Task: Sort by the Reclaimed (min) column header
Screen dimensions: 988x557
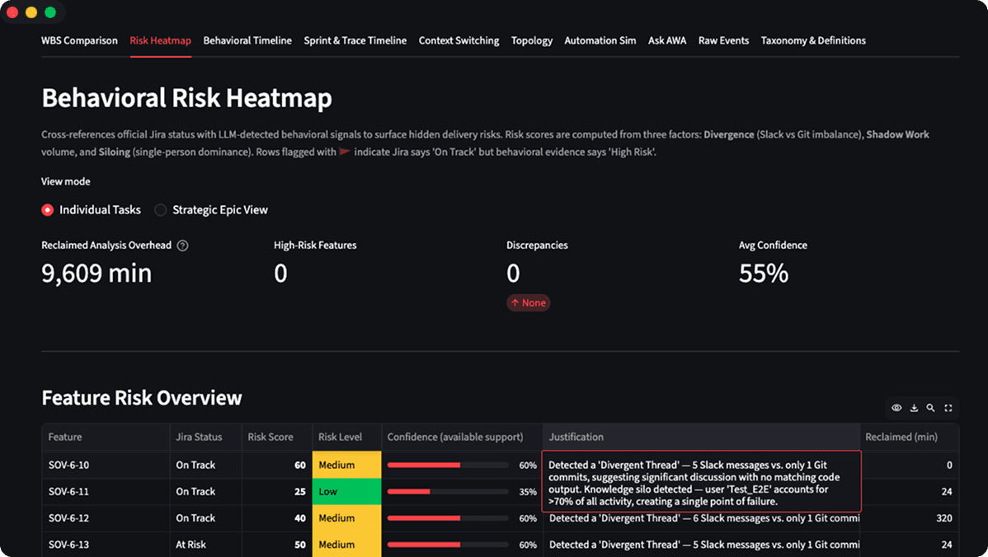Action: pos(909,437)
